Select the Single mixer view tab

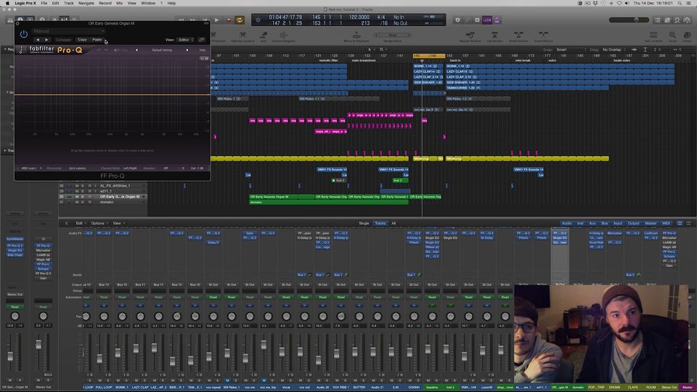coord(364,224)
